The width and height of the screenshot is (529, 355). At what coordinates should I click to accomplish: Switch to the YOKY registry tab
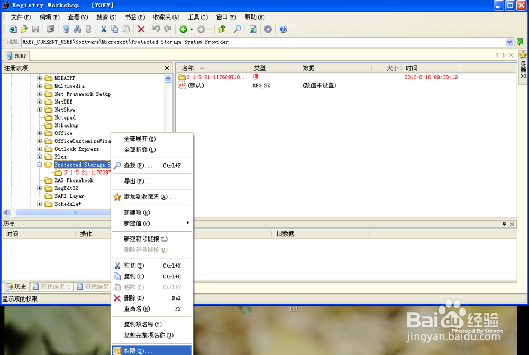tap(16, 56)
